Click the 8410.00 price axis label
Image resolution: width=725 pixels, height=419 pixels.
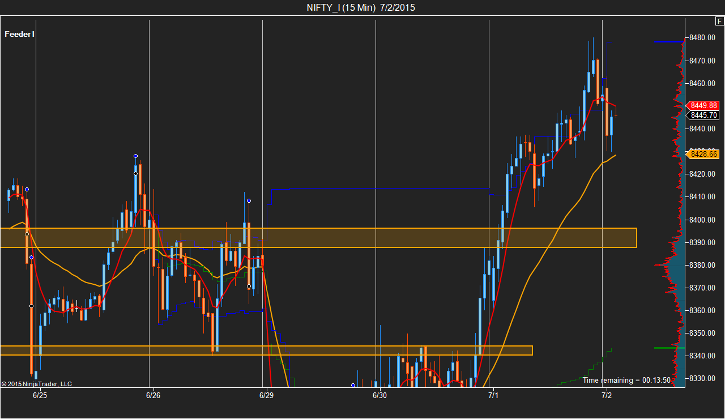point(701,196)
